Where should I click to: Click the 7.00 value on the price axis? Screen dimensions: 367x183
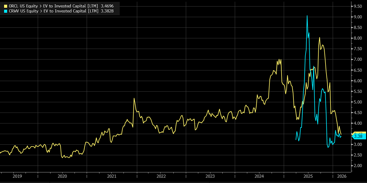pyautogui.click(x=358, y=60)
